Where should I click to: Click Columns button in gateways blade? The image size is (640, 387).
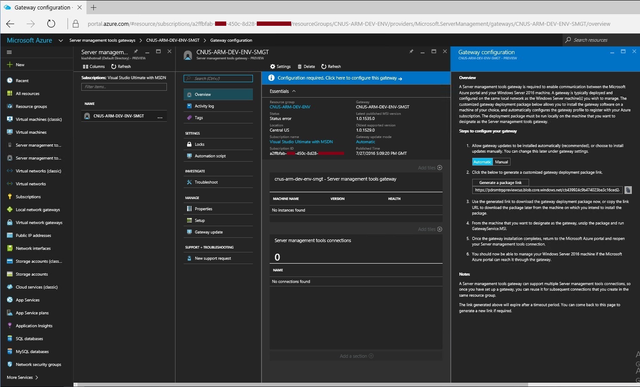point(94,67)
